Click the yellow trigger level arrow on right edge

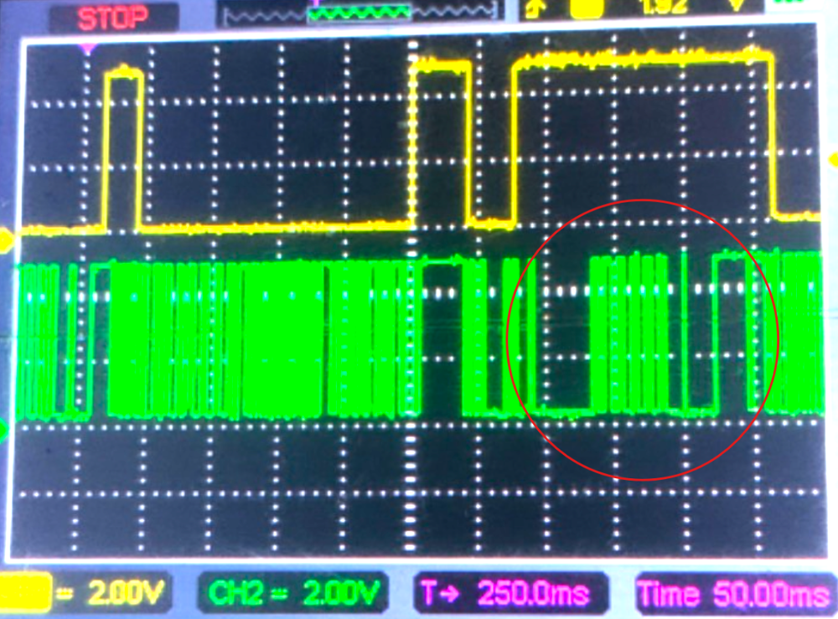[832, 158]
